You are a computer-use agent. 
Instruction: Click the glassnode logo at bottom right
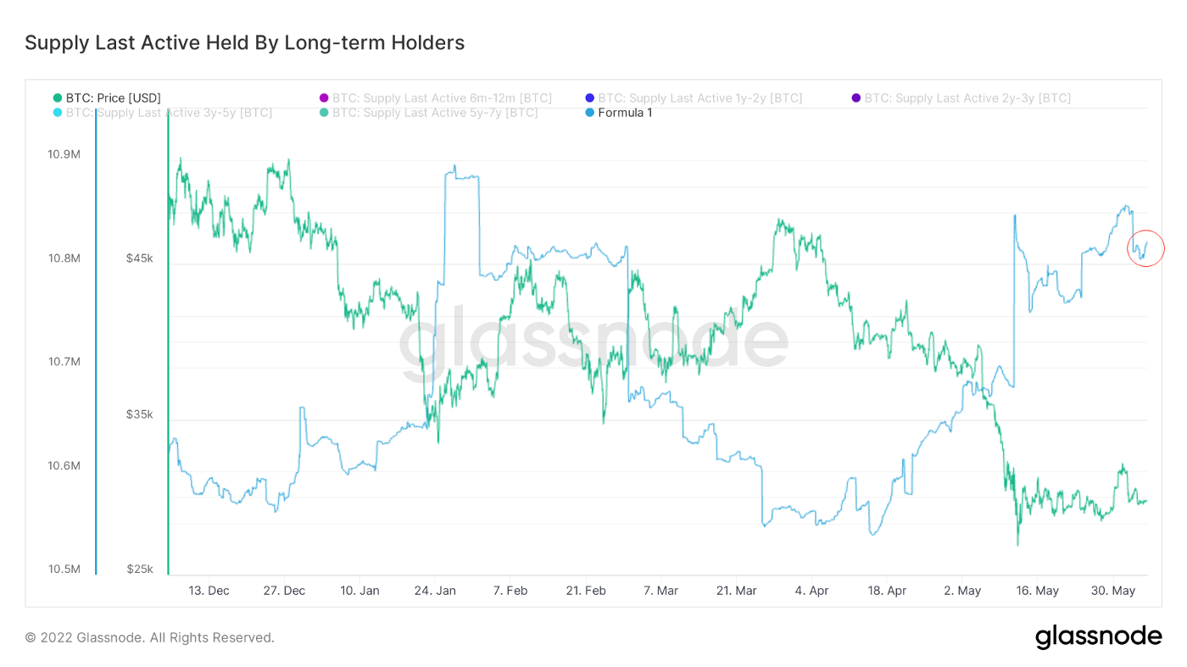click(x=1098, y=636)
